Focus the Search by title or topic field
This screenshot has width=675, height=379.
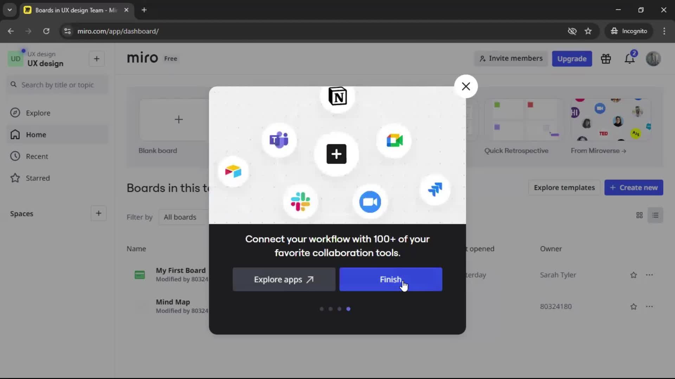(58, 85)
